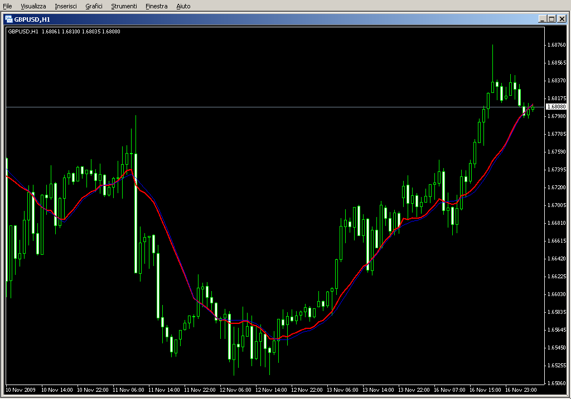Click the 11 Nov 14:00 time label

[164, 390]
